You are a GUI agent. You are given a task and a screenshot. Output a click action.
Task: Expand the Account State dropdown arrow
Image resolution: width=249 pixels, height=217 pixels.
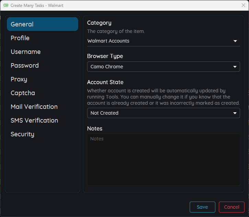click(x=235, y=113)
